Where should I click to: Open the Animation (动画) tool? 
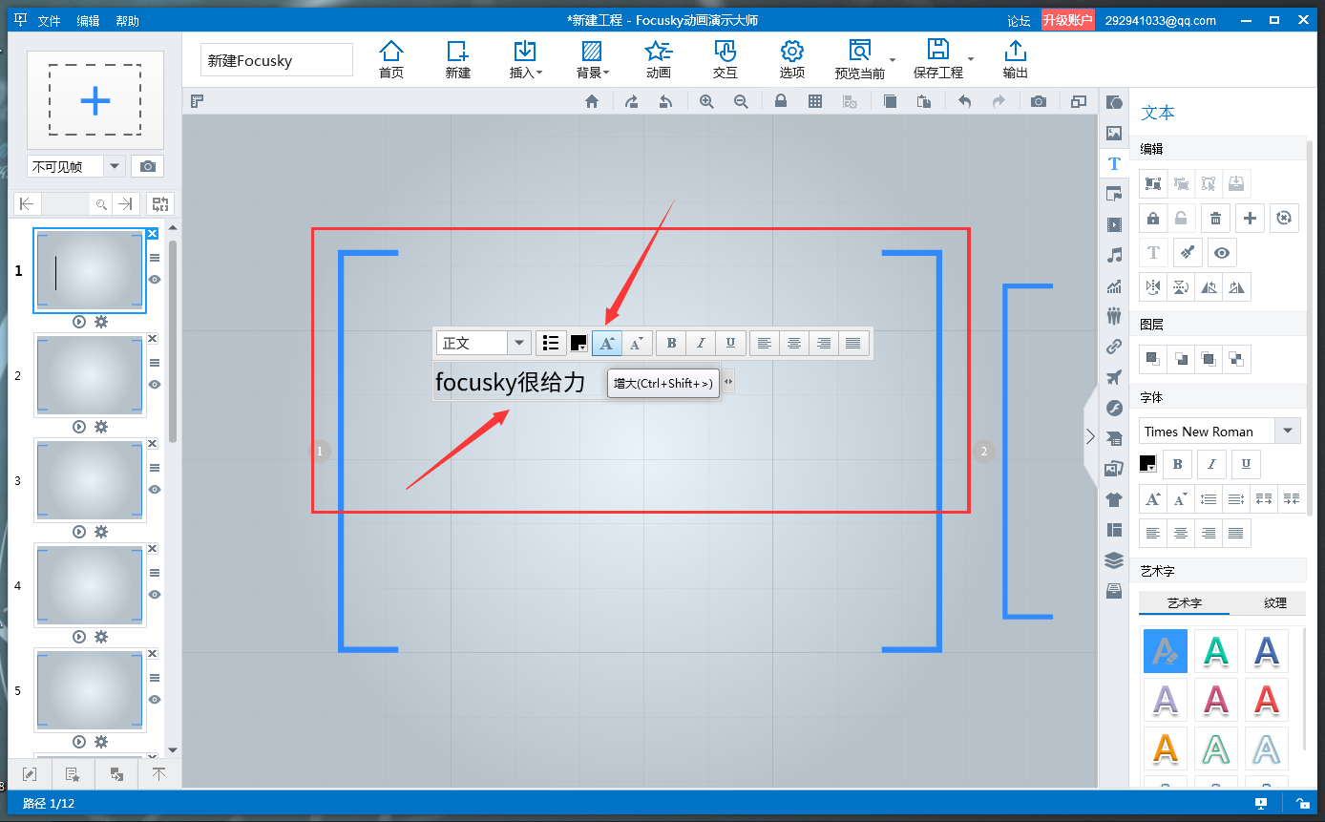pos(659,59)
